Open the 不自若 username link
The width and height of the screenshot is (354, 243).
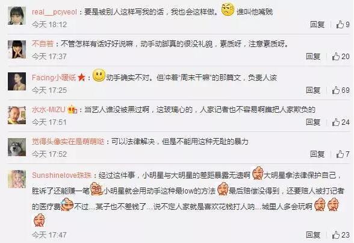pos(42,43)
